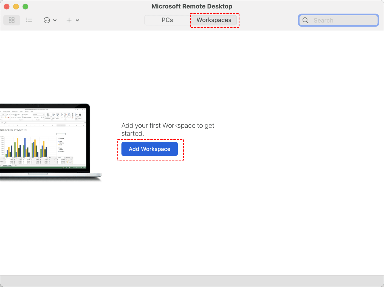Minimize the window with the yellow button

(x=16, y=7)
